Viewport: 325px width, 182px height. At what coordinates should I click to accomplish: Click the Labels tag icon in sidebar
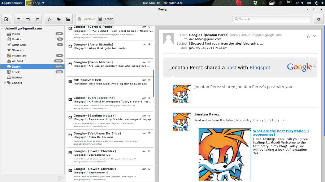pos(9,83)
